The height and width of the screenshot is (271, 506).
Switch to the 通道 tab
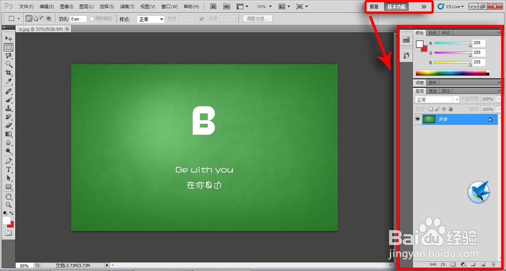(x=433, y=91)
